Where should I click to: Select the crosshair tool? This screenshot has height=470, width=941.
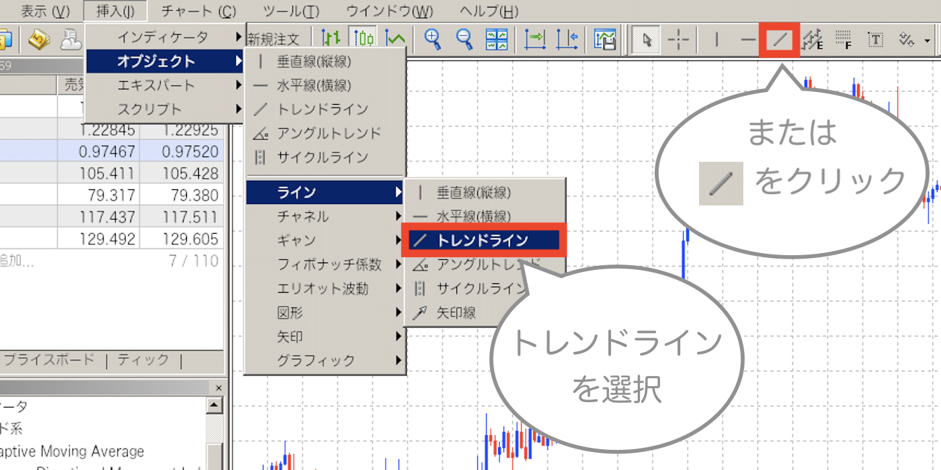tap(679, 40)
